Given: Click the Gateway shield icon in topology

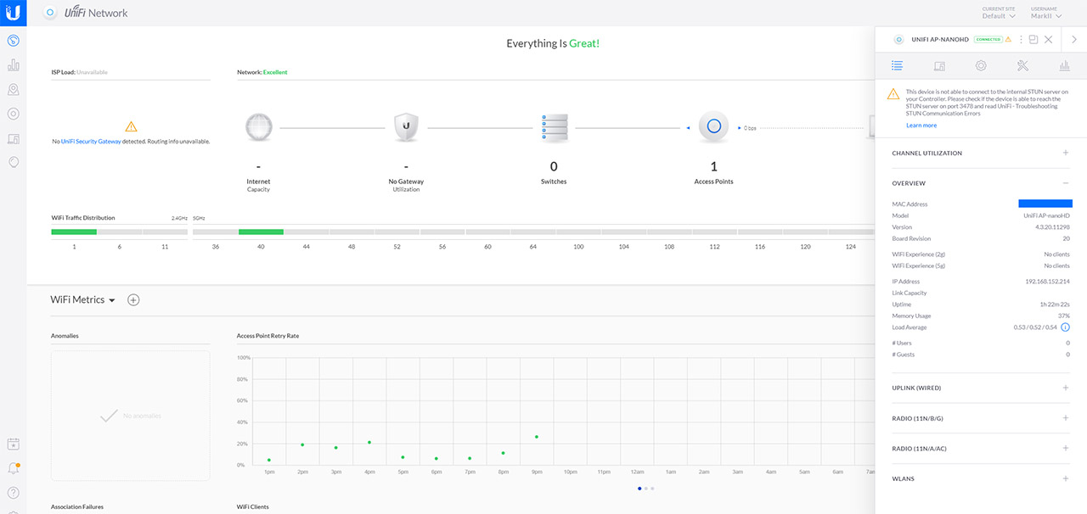Looking at the screenshot, I should (406, 127).
